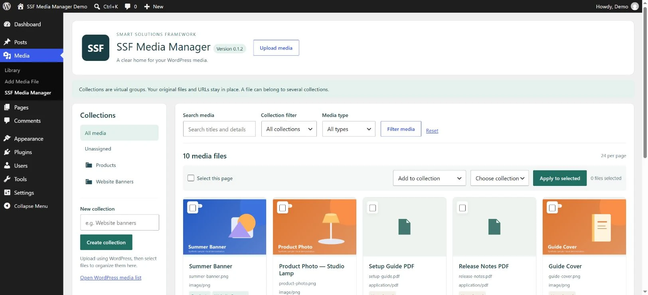Click the Apply to selected button
The width and height of the screenshot is (648, 295).
[x=560, y=178]
